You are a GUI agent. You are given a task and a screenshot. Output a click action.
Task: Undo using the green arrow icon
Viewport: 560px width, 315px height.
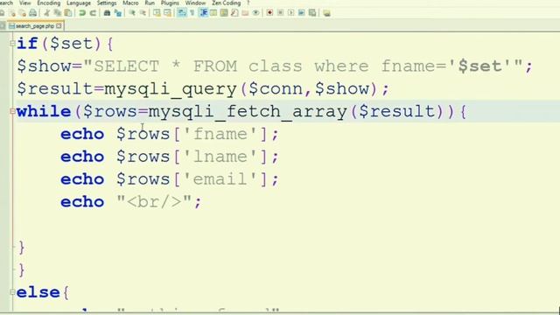pos(82,13)
